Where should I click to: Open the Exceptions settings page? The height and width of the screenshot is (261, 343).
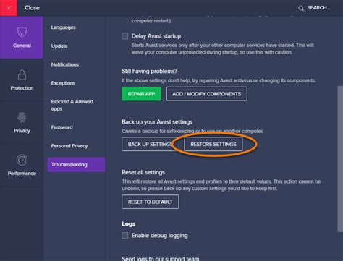pos(63,83)
